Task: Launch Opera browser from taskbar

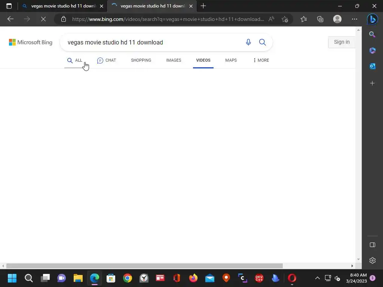Action: 292,278
